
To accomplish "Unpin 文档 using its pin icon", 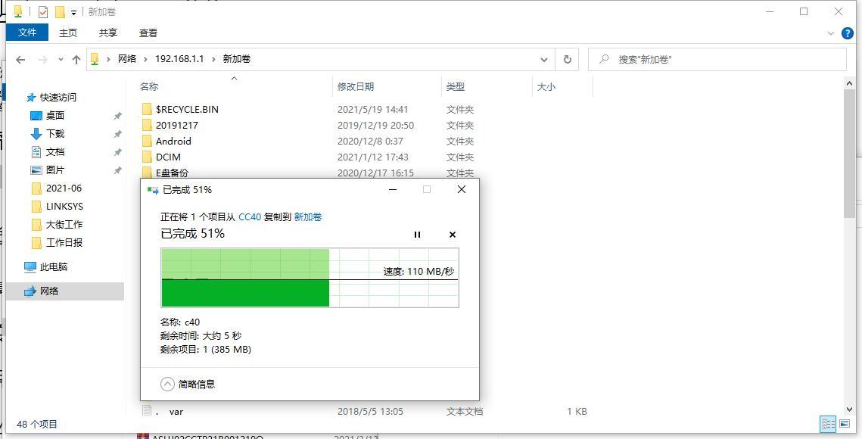I will (x=117, y=152).
